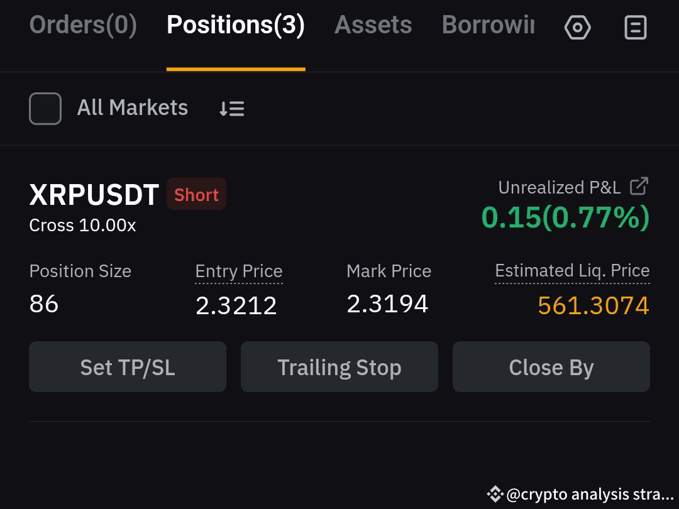Viewport: 679px width, 509px height.
Task: Click the Entry Price dotted label
Action: click(x=239, y=272)
